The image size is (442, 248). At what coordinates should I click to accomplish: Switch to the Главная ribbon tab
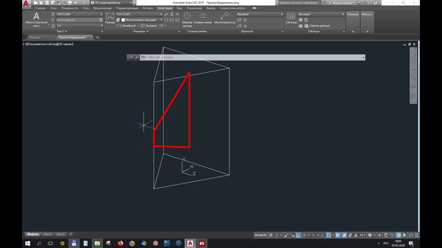pos(40,8)
